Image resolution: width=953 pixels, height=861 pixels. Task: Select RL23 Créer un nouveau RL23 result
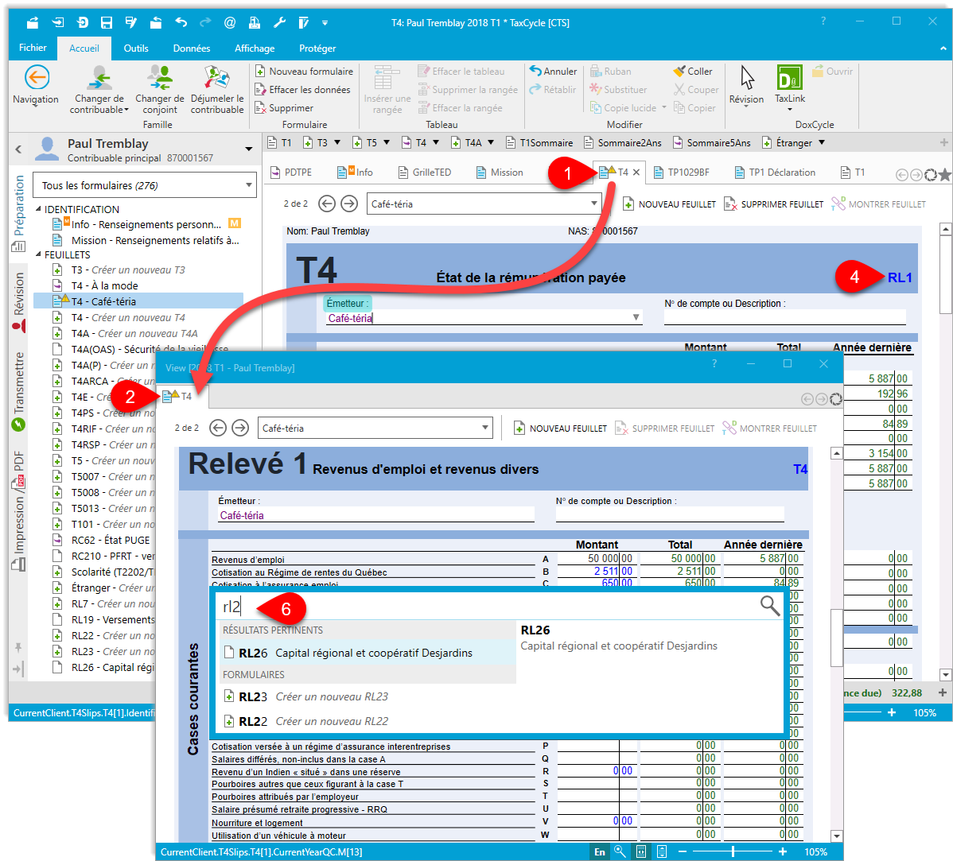(367, 696)
